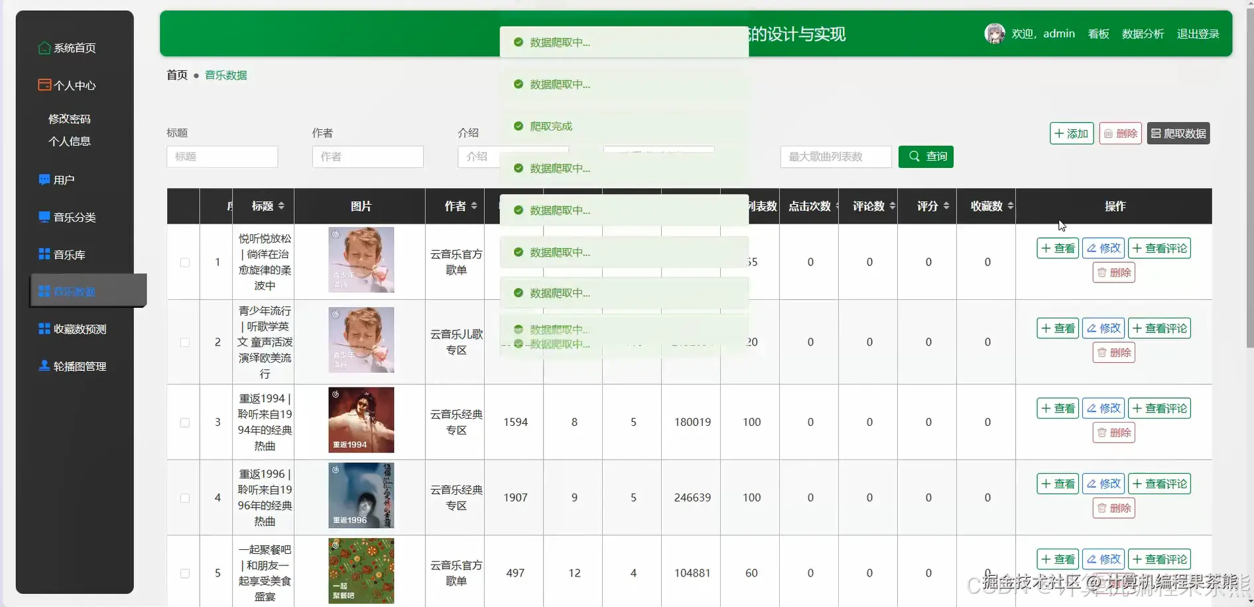Click inside the 标题 search input field
The image size is (1254, 607).
tap(221, 157)
